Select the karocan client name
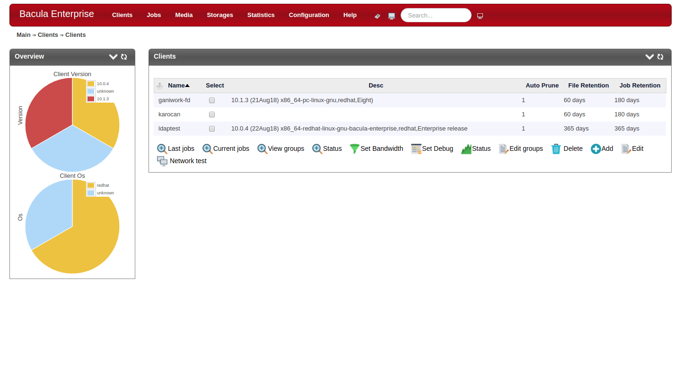Viewport: 674px width, 375px height. [169, 114]
